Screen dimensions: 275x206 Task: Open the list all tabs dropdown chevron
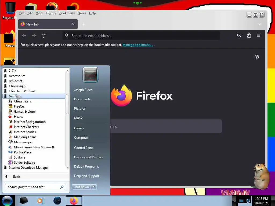coord(260,24)
